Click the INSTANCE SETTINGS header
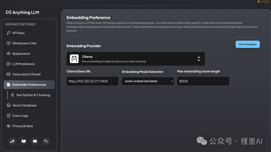This screenshot has height=152, width=271. tap(20, 24)
